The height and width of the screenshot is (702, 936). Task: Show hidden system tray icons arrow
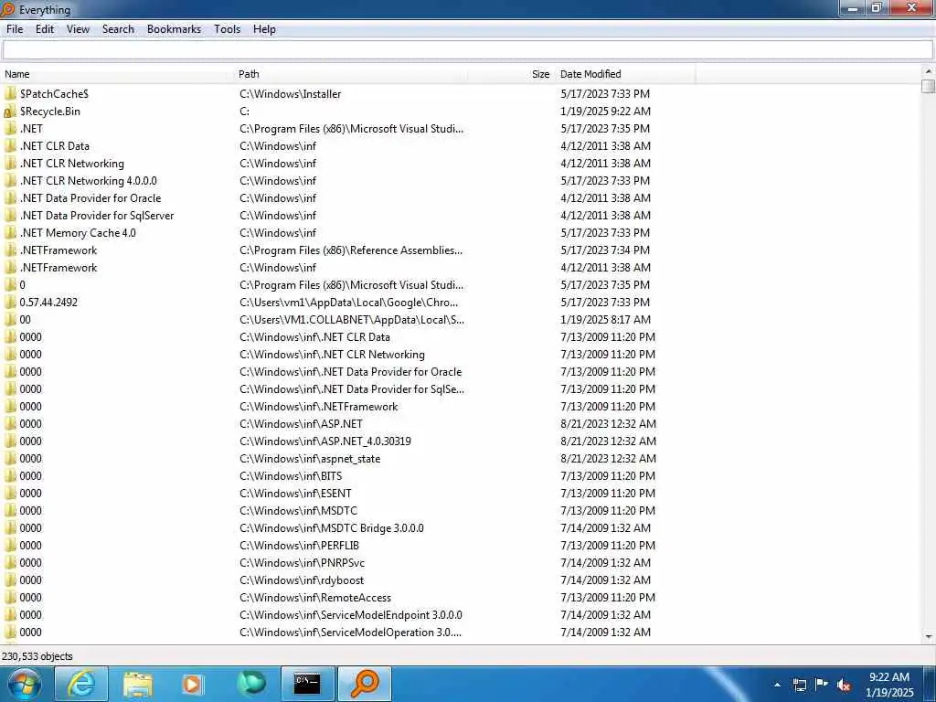(x=777, y=685)
